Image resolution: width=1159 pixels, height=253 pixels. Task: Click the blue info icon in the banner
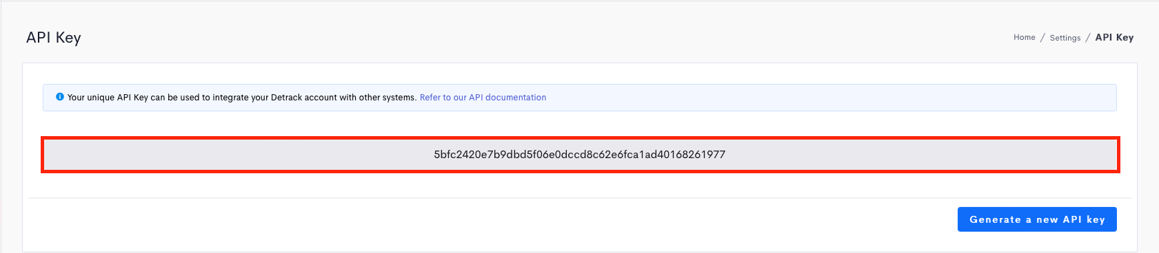coord(60,97)
